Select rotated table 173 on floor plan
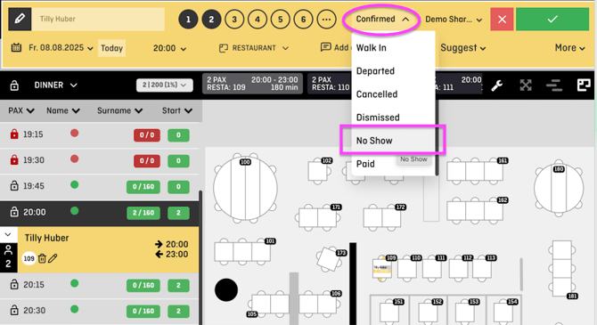Viewport: 597px width, 325px height. (x=330, y=259)
